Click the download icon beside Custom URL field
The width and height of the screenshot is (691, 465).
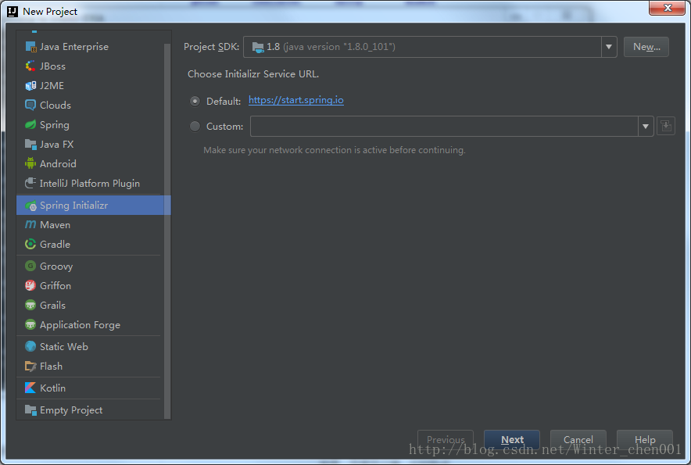666,126
